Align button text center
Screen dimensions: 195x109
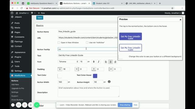click(x=110, y=62)
